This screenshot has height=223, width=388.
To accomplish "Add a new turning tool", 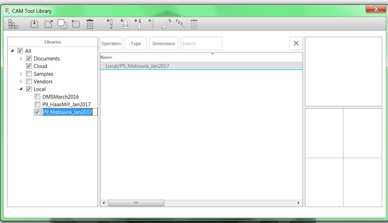I will [x=138, y=24].
